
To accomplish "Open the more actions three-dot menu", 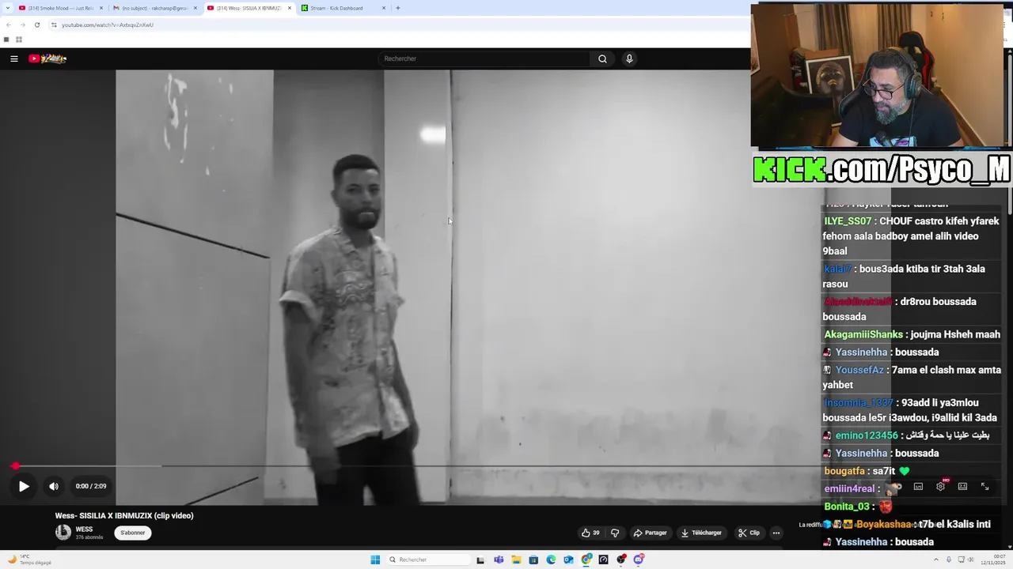I will (x=776, y=533).
